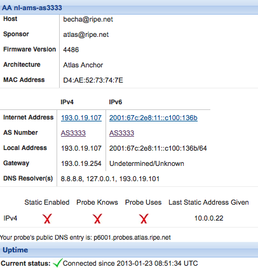Click the IPv6 column header
Viewport: 258px width, 274px height.
[116, 102]
